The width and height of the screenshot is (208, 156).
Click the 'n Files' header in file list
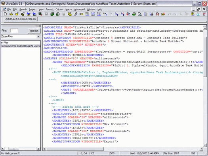click(x=5, y=42)
